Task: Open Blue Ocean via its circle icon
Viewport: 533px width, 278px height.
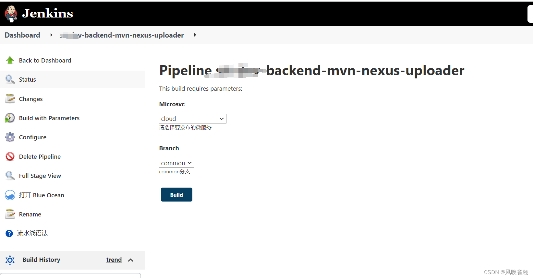Action: (x=10, y=195)
